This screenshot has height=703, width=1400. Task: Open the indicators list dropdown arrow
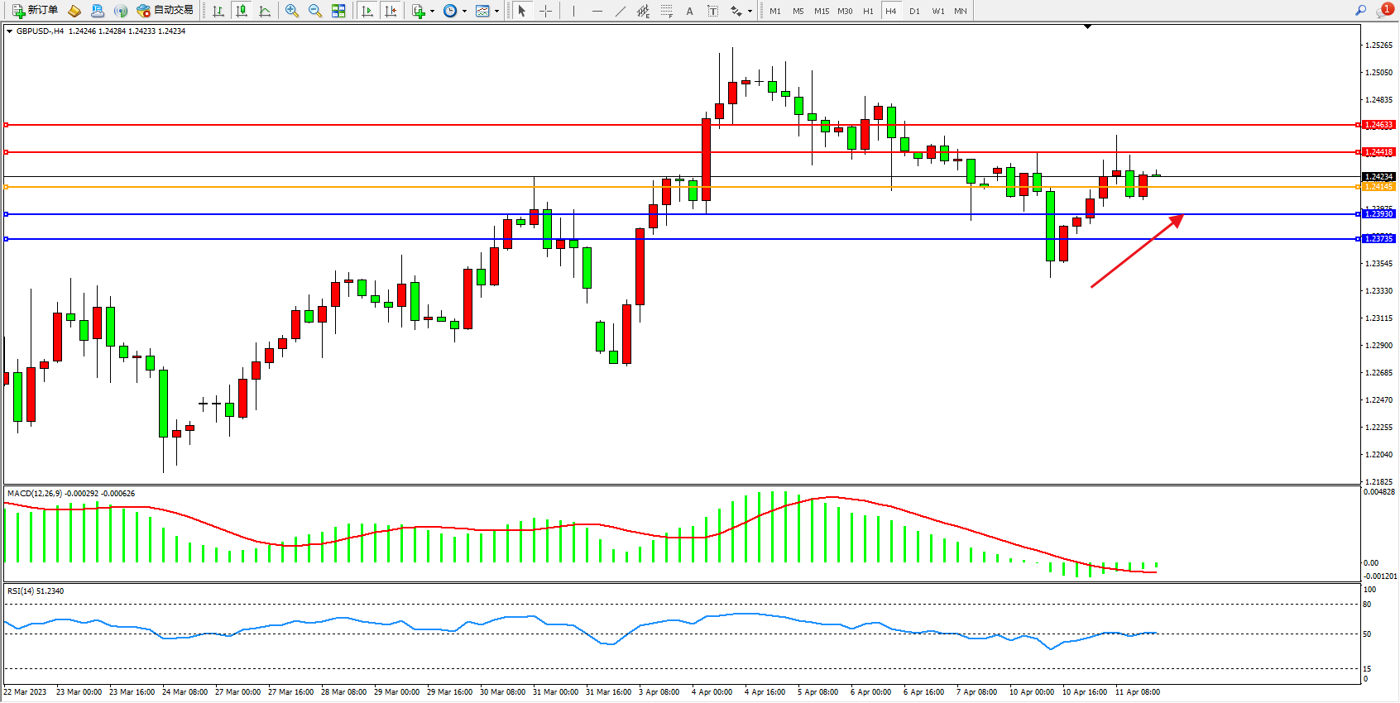tap(432, 12)
